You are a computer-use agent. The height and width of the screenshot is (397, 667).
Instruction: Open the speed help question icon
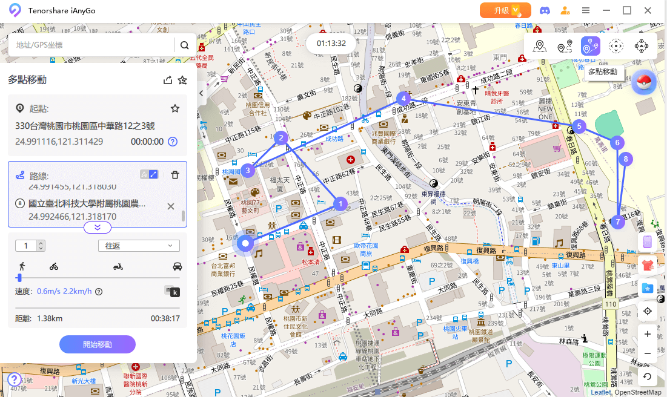coord(99,292)
